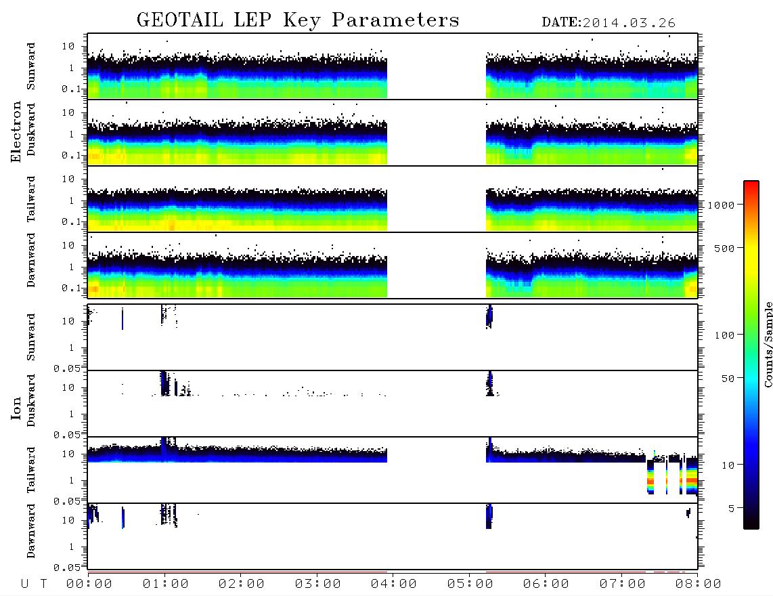
Task: Click the title 'GEOTAIL LEP Key Parameters'
Action: (x=298, y=20)
